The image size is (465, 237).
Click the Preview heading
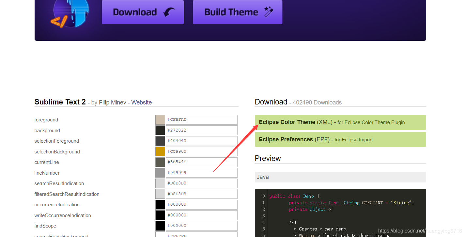tap(268, 158)
